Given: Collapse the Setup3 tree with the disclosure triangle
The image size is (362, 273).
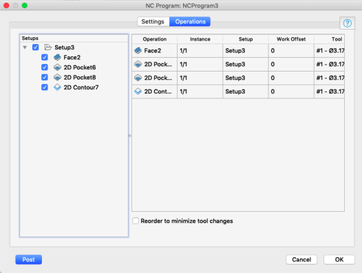Looking at the screenshot, I should click(25, 47).
